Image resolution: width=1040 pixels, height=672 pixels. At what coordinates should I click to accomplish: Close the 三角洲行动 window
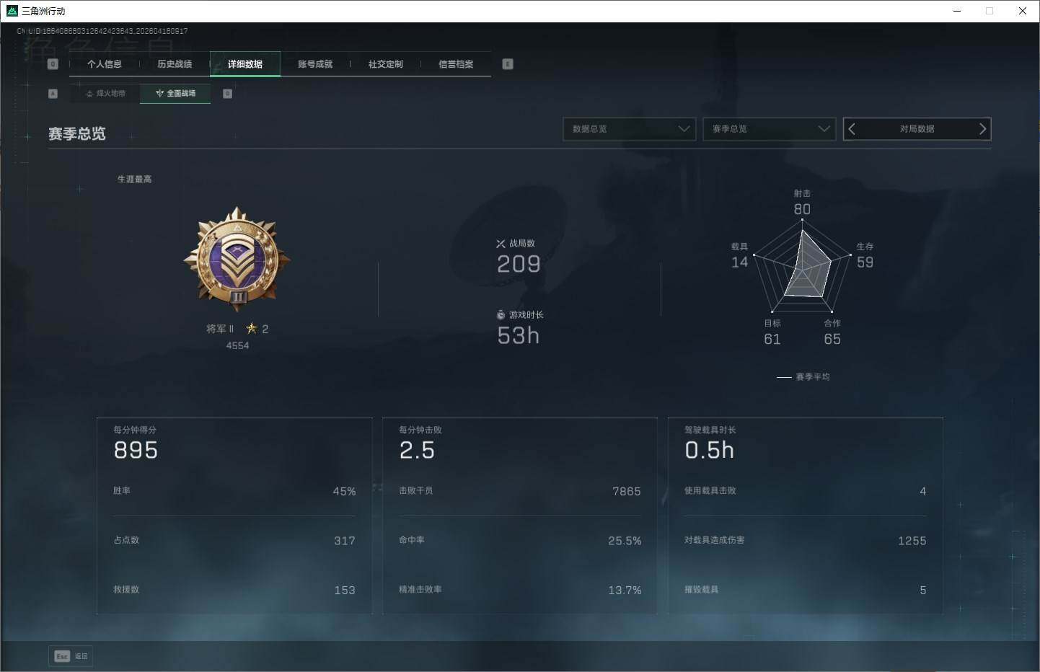(1023, 11)
